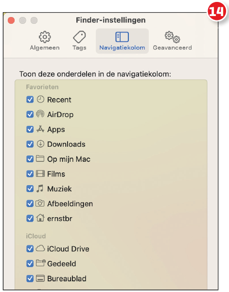Switch to the Geavanceerd tab label
Screen dimensions: 229x292
pyautogui.click(x=172, y=48)
